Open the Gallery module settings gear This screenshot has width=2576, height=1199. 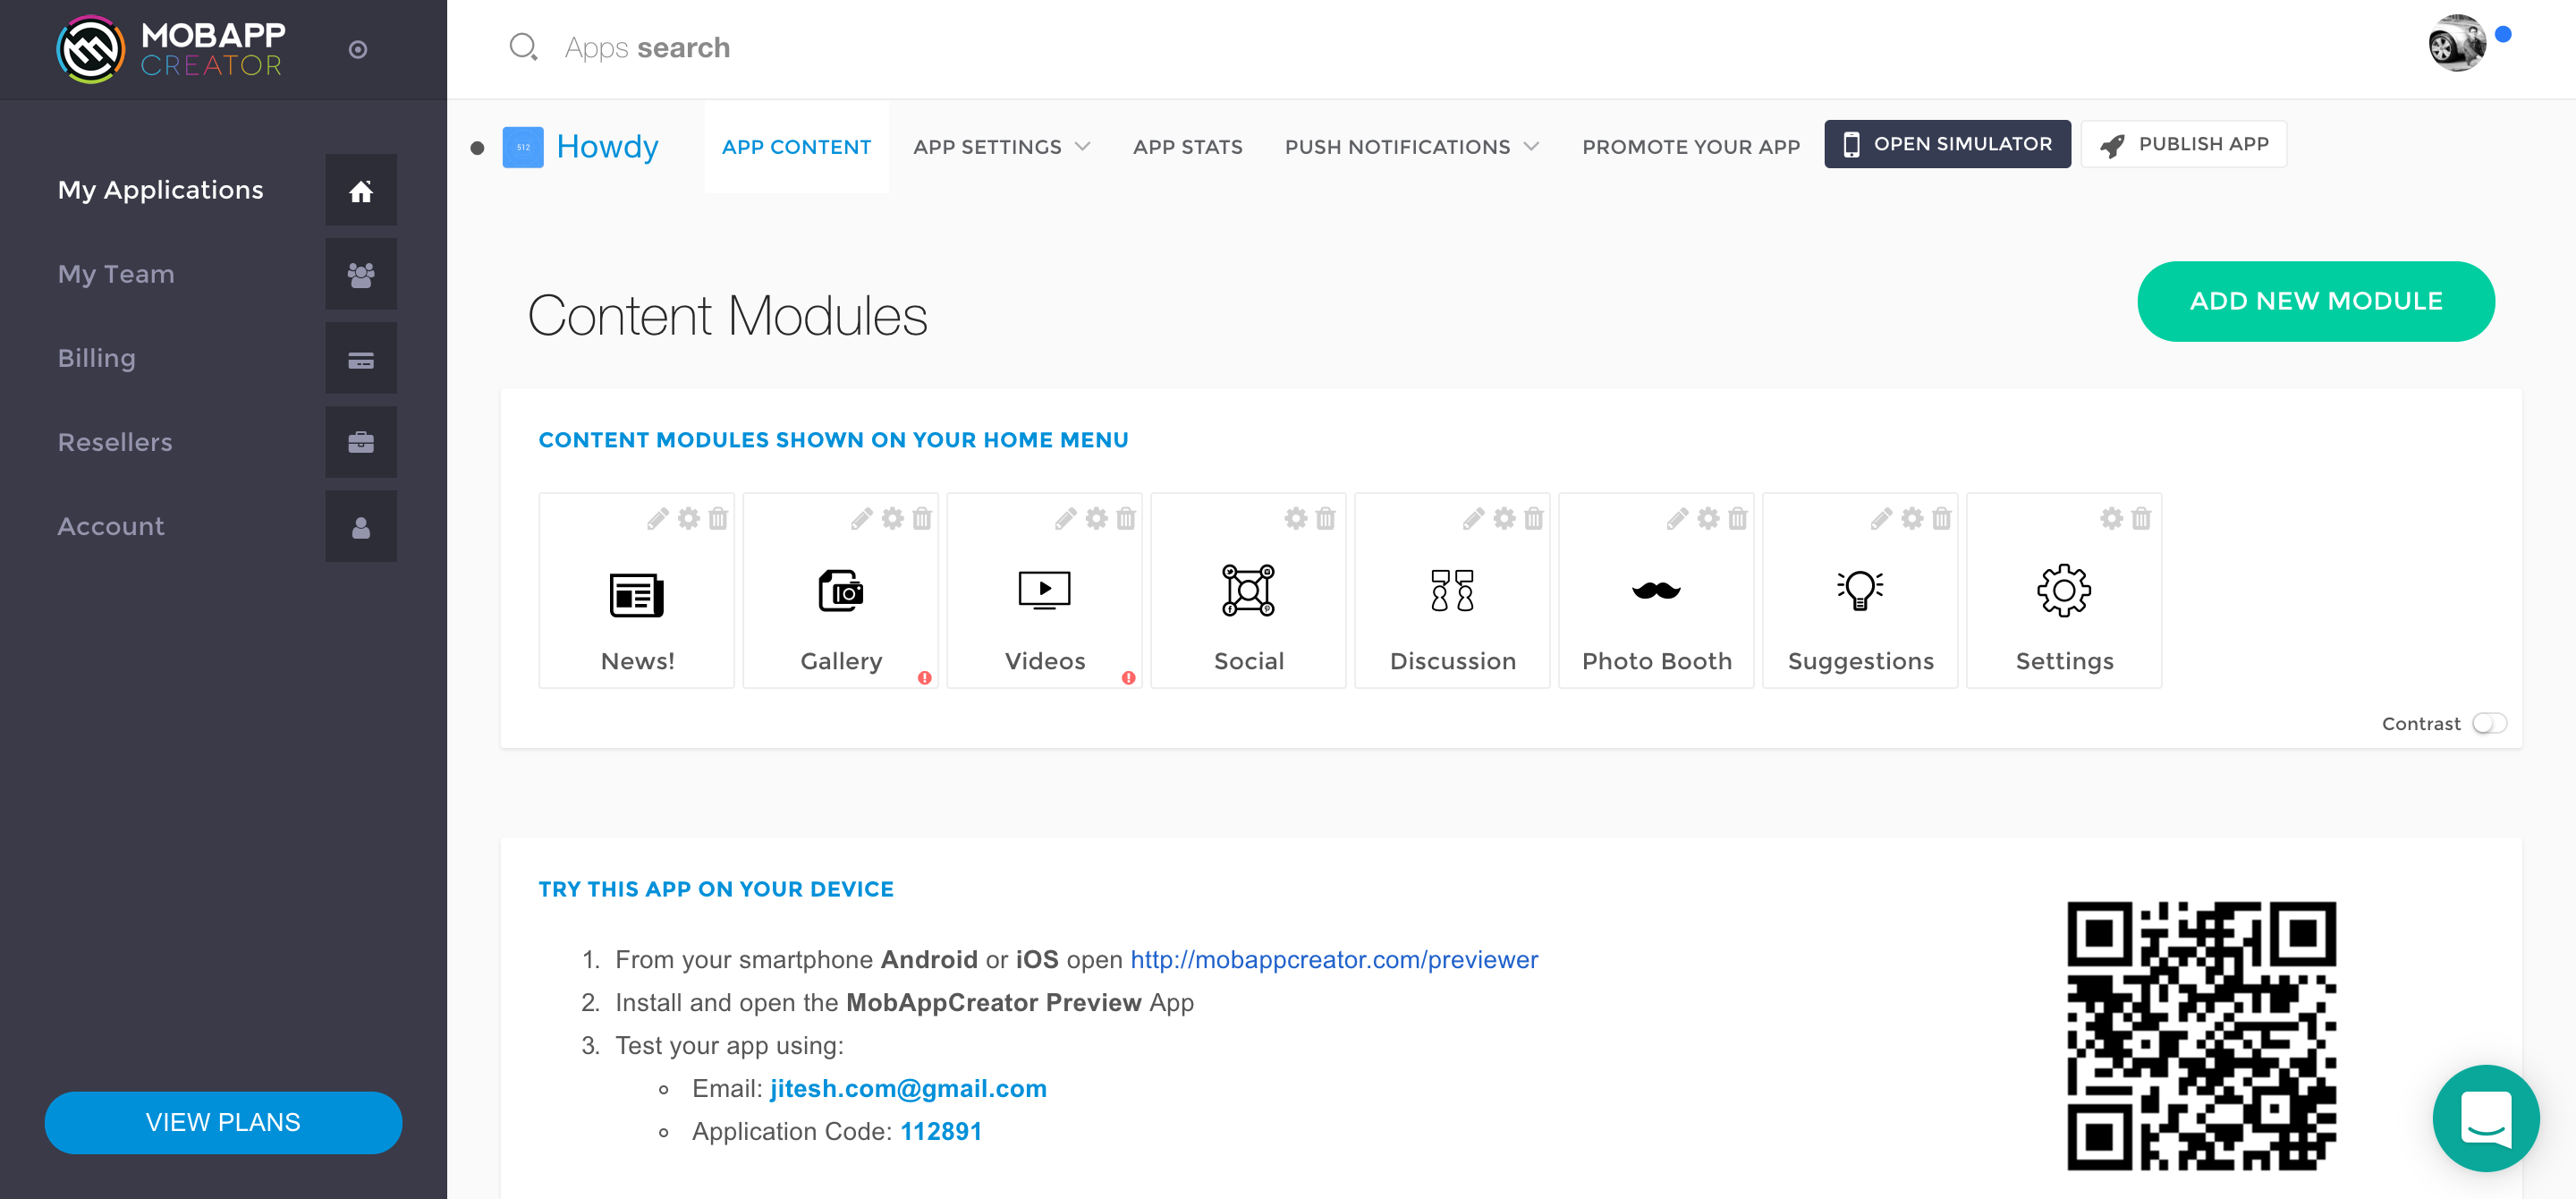(x=890, y=519)
